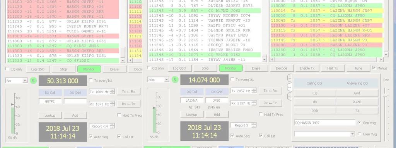Click Decode in the 20m window
Viewport: 396px width, 148px height.
click(282, 68)
